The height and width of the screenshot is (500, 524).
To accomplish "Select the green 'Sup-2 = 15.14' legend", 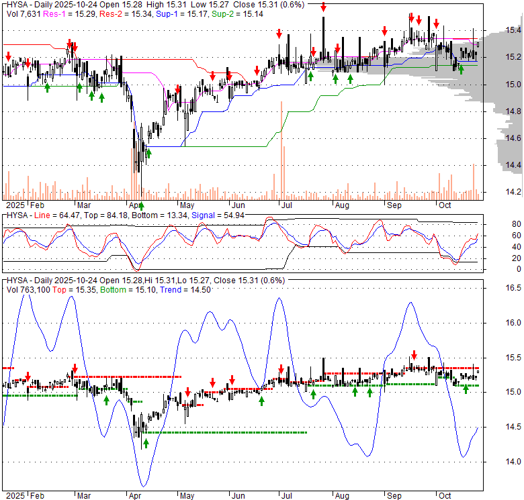I will coord(237,14).
